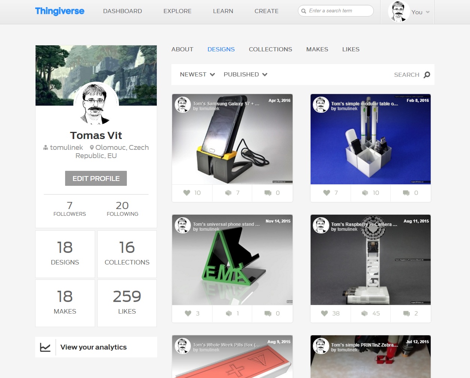Open Tom's Whole Week Pills Box thumbnail
The width and height of the screenshot is (470, 378).
232,357
